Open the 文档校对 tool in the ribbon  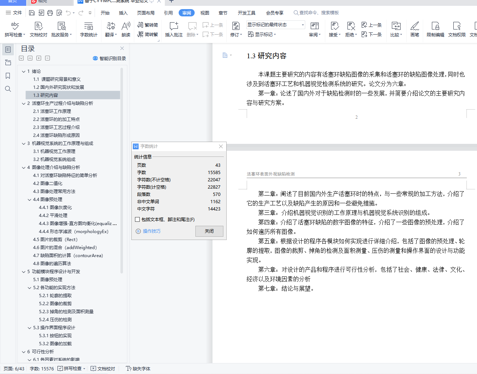pos(39,29)
